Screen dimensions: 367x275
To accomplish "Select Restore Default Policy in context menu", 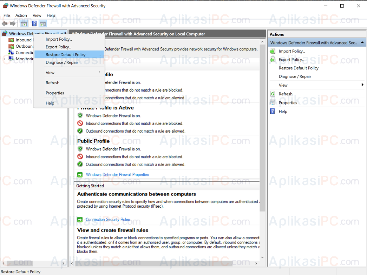I will 69,54.
